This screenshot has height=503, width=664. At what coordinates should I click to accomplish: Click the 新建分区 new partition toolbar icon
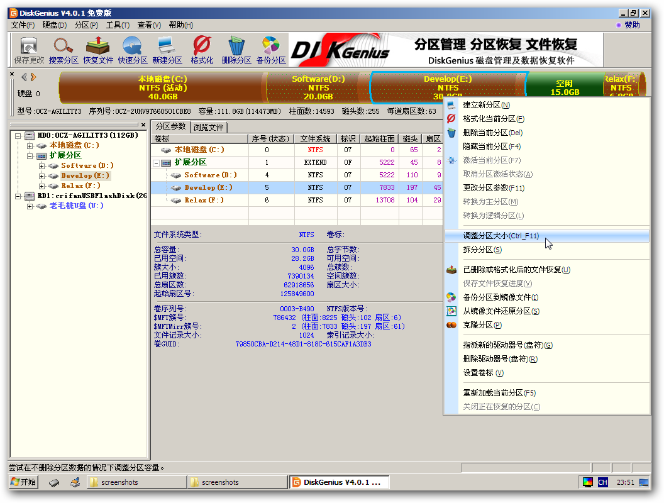point(167,46)
